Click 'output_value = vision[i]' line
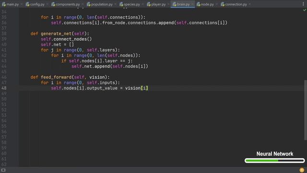The image size is (307, 173). point(117,88)
